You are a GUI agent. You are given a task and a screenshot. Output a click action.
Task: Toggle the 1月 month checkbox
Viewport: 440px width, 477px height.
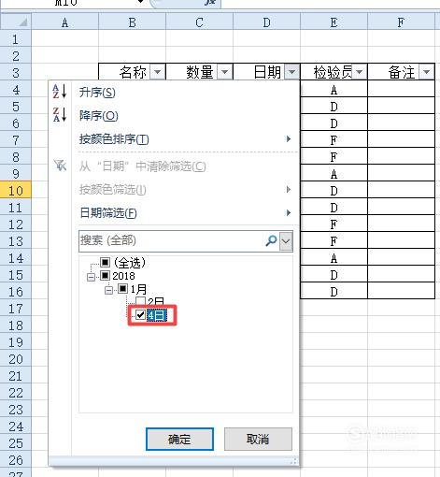pyautogui.click(x=122, y=289)
